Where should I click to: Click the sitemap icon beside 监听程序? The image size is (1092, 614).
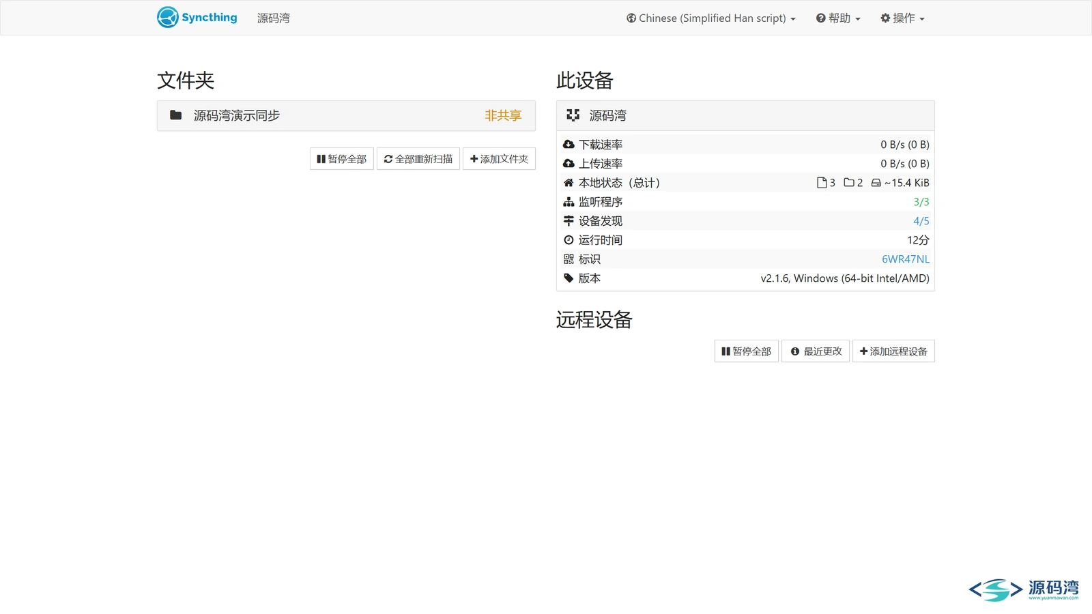click(x=569, y=202)
